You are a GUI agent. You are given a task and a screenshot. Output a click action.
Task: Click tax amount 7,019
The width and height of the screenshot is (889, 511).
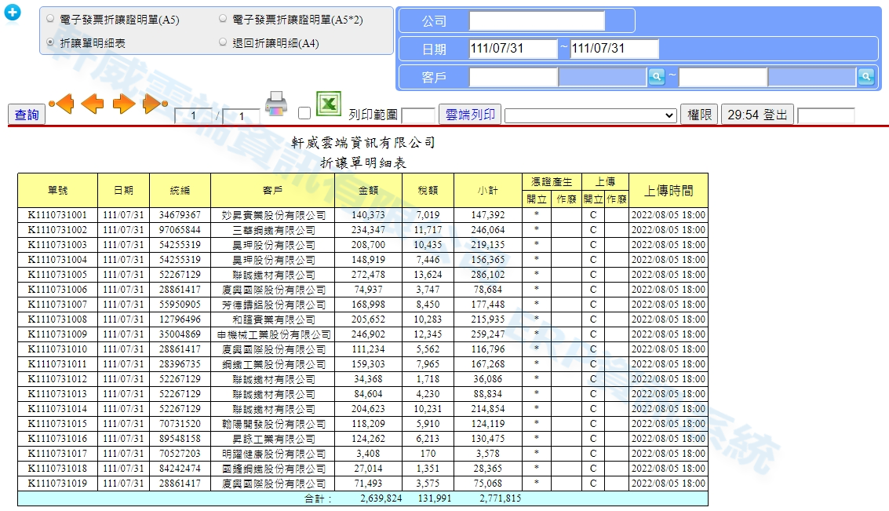(x=428, y=215)
